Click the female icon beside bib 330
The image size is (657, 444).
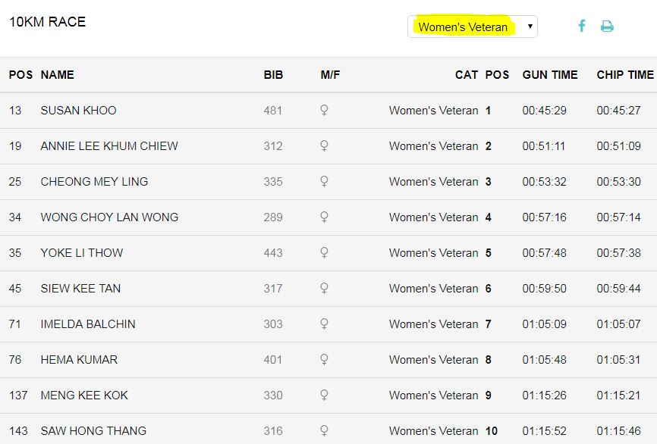click(324, 396)
